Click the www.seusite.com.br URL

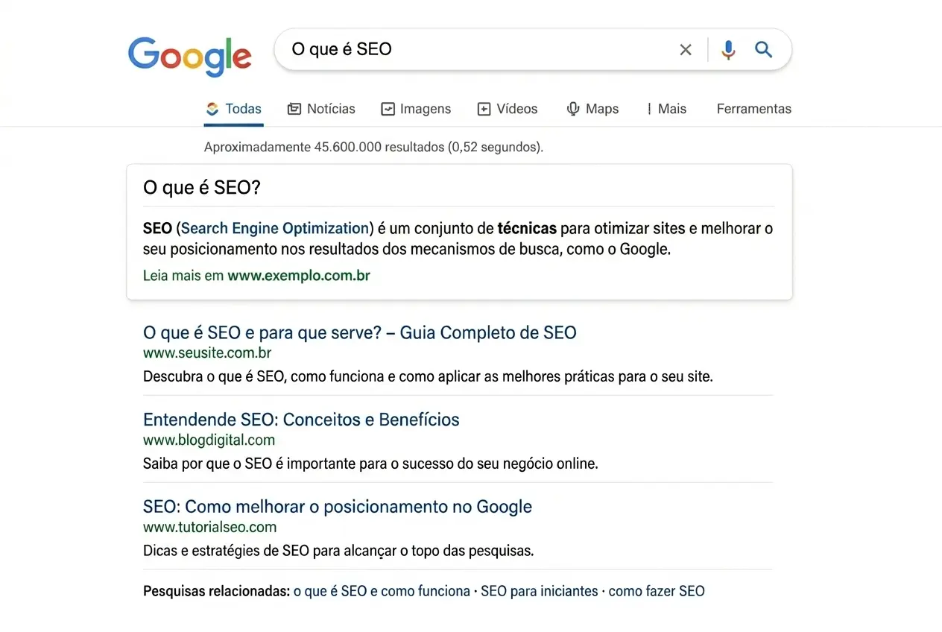pos(207,353)
